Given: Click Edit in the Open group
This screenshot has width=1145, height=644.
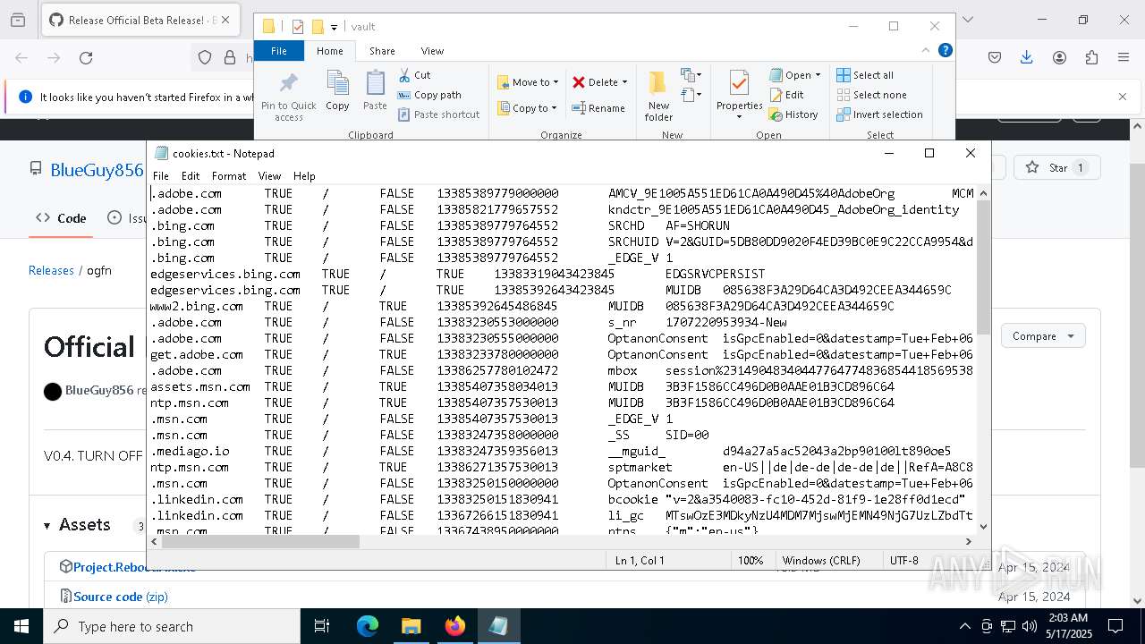Looking at the screenshot, I should click(x=786, y=95).
